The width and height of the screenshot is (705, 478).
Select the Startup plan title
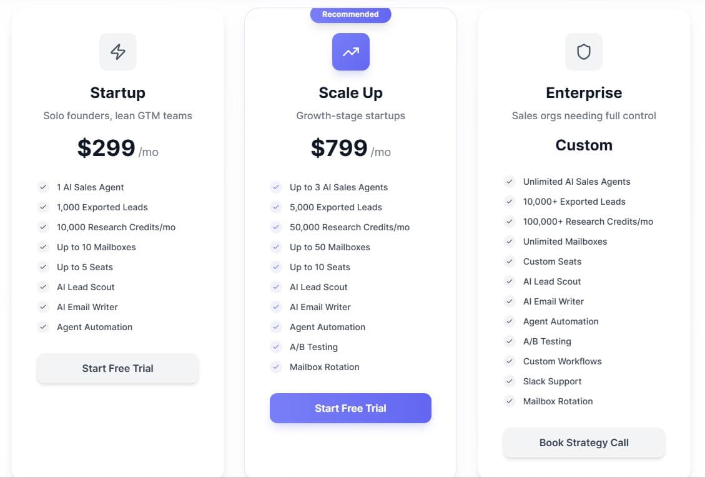pos(117,92)
